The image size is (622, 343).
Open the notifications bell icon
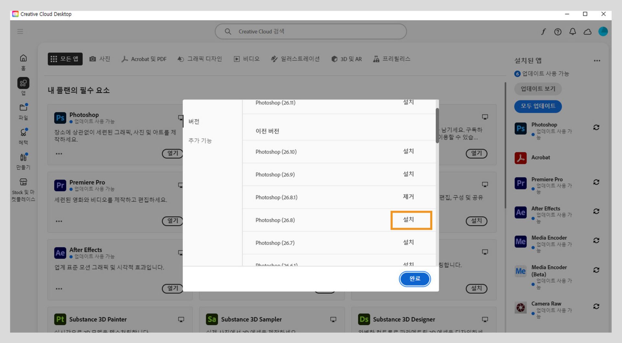(573, 31)
